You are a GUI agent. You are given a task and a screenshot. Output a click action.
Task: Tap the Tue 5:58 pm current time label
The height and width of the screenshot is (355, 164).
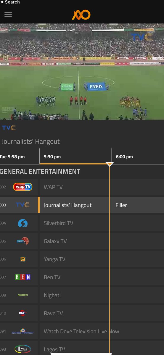(x=12, y=157)
